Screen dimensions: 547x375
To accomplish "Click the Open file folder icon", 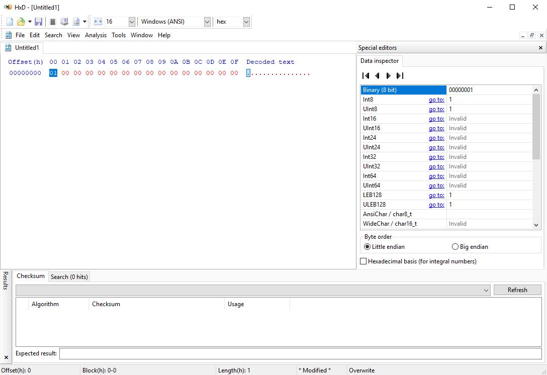I will [x=21, y=22].
